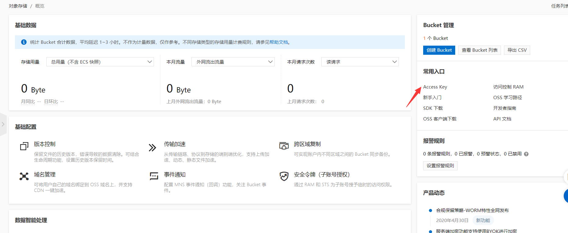568x233 pixels.
Task: Click the 产品动态 section heading
Action: (x=434, y=193)
